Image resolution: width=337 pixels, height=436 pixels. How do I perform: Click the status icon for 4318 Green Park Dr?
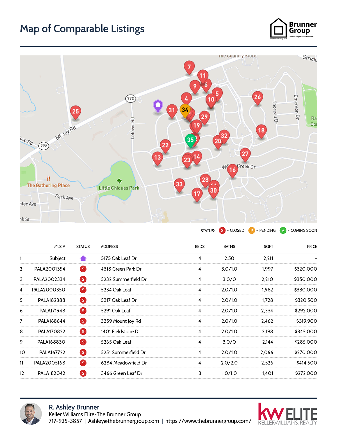pyautogui.click(x=83, y=269)
